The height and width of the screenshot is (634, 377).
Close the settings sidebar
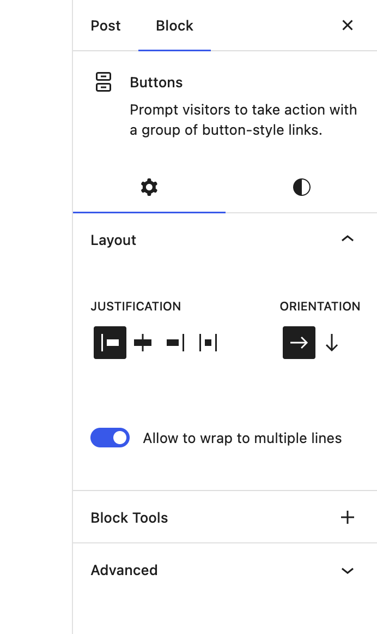[x=348, y=26]
